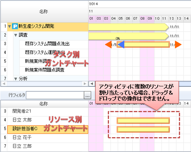Screen dimensions: 191x152
Task: Click the month 11 header
Action: pos(91,11)
